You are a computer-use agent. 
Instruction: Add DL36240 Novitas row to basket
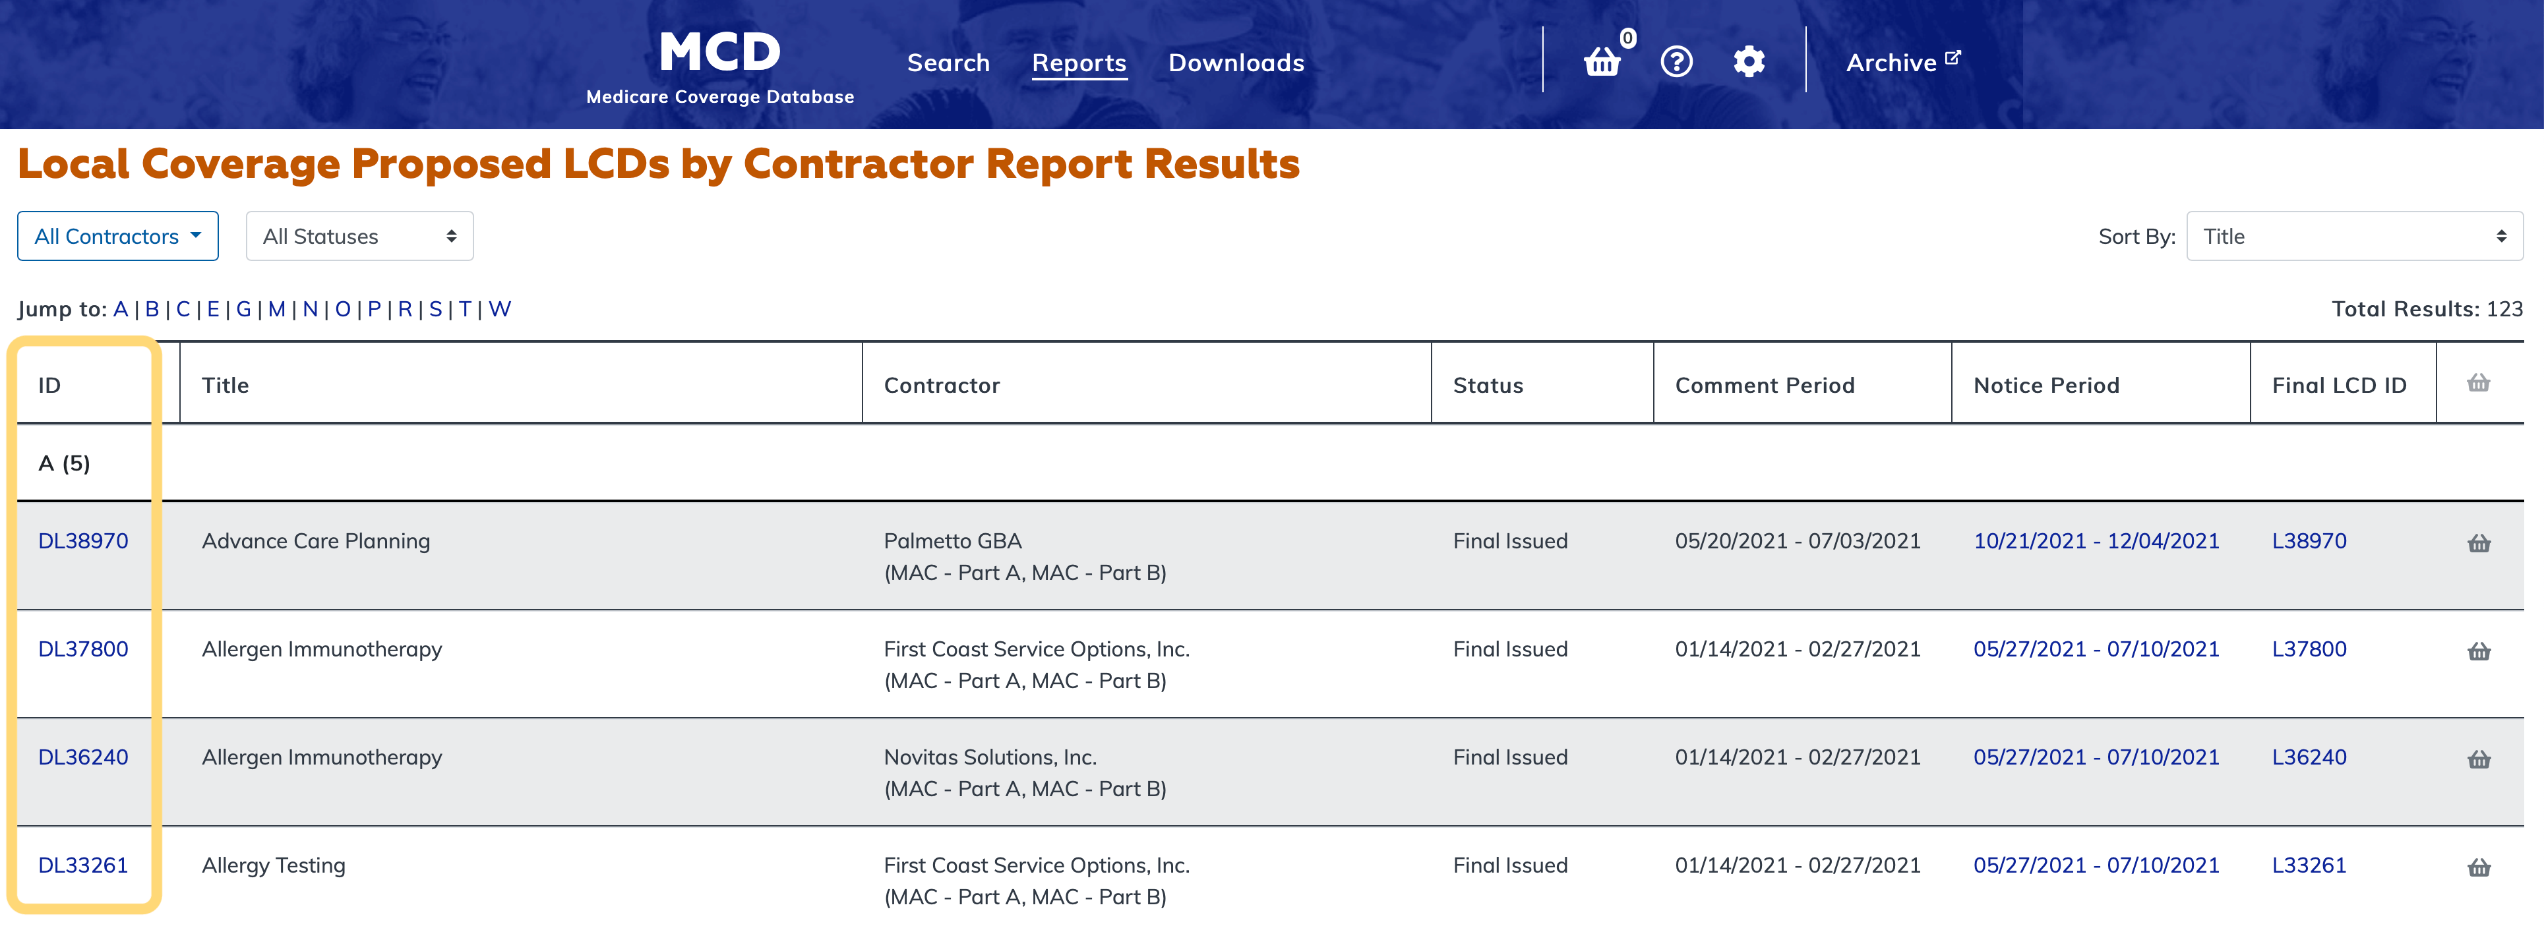point(2478,760)
